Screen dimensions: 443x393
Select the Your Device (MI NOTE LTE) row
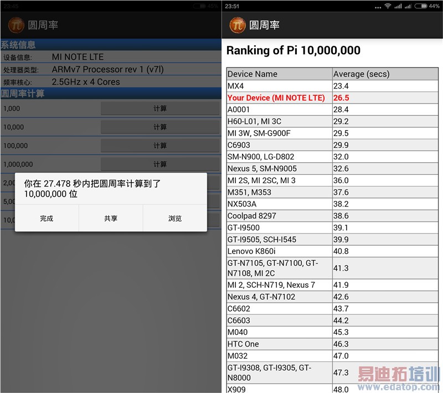point(332,97)
